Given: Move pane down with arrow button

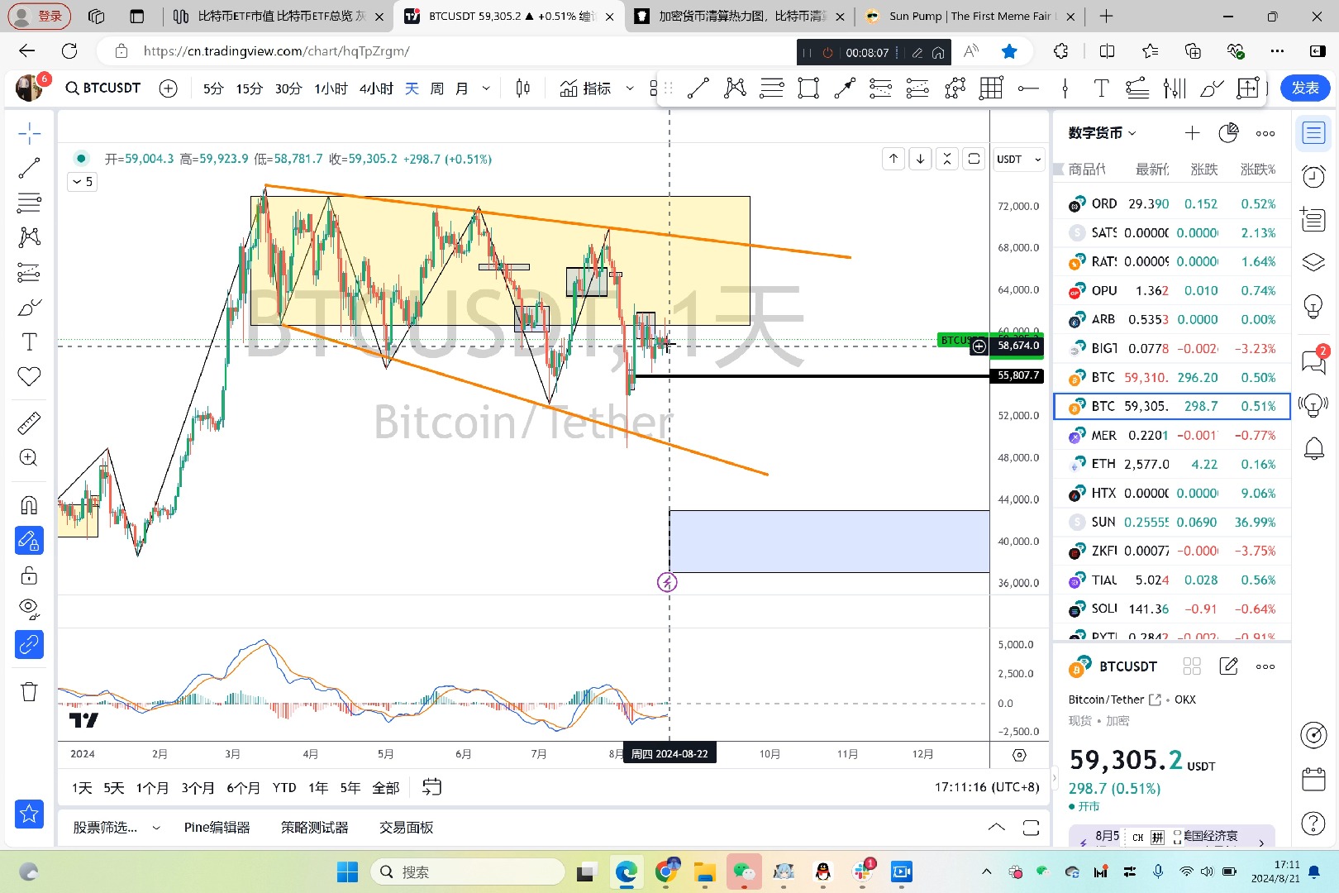Looking at the screenshot, I should pyautogui.click(x=920, y=159).
